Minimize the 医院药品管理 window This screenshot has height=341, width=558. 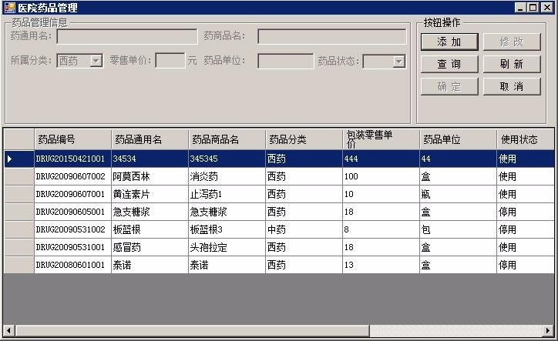pyautogui.click(x=520, y=8)
